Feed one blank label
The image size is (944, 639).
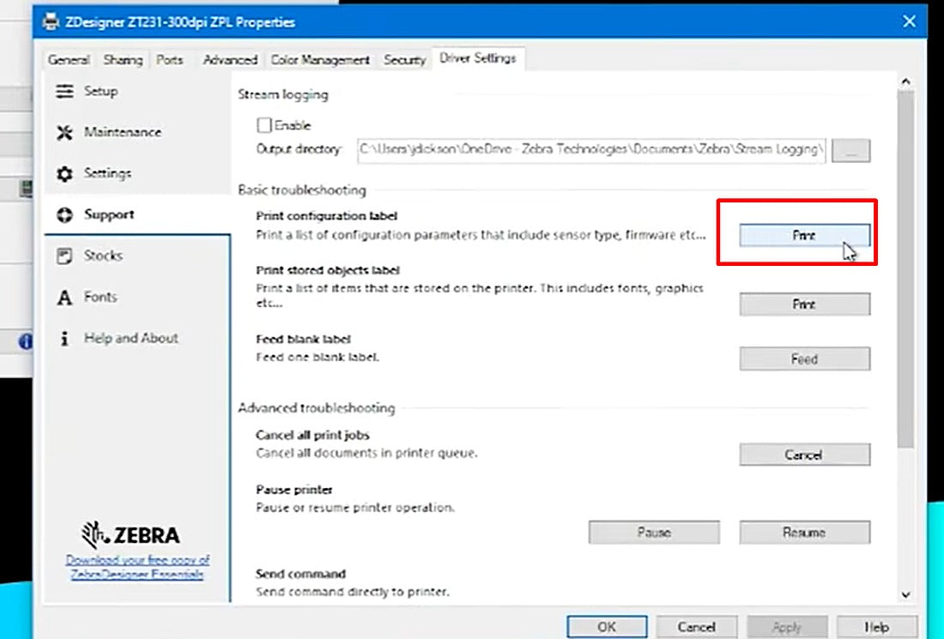[x=804, y=359]
